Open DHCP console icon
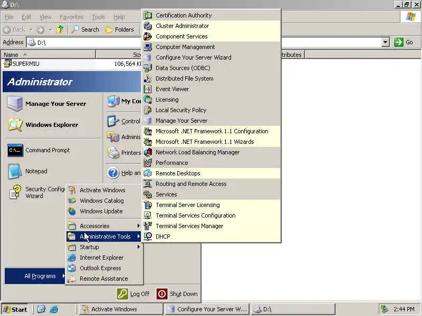The width and height of the screenshot is (422, 316). 148,236
